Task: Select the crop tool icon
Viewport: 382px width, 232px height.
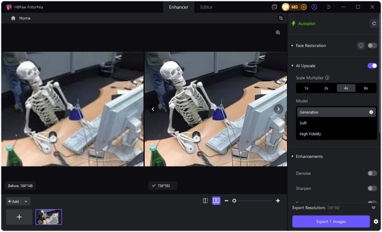Action: pos(281,18)
